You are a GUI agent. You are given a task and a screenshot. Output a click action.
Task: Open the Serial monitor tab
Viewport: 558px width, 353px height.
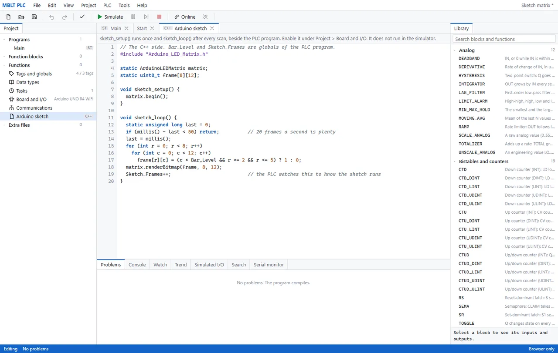(x=269, y=265)
